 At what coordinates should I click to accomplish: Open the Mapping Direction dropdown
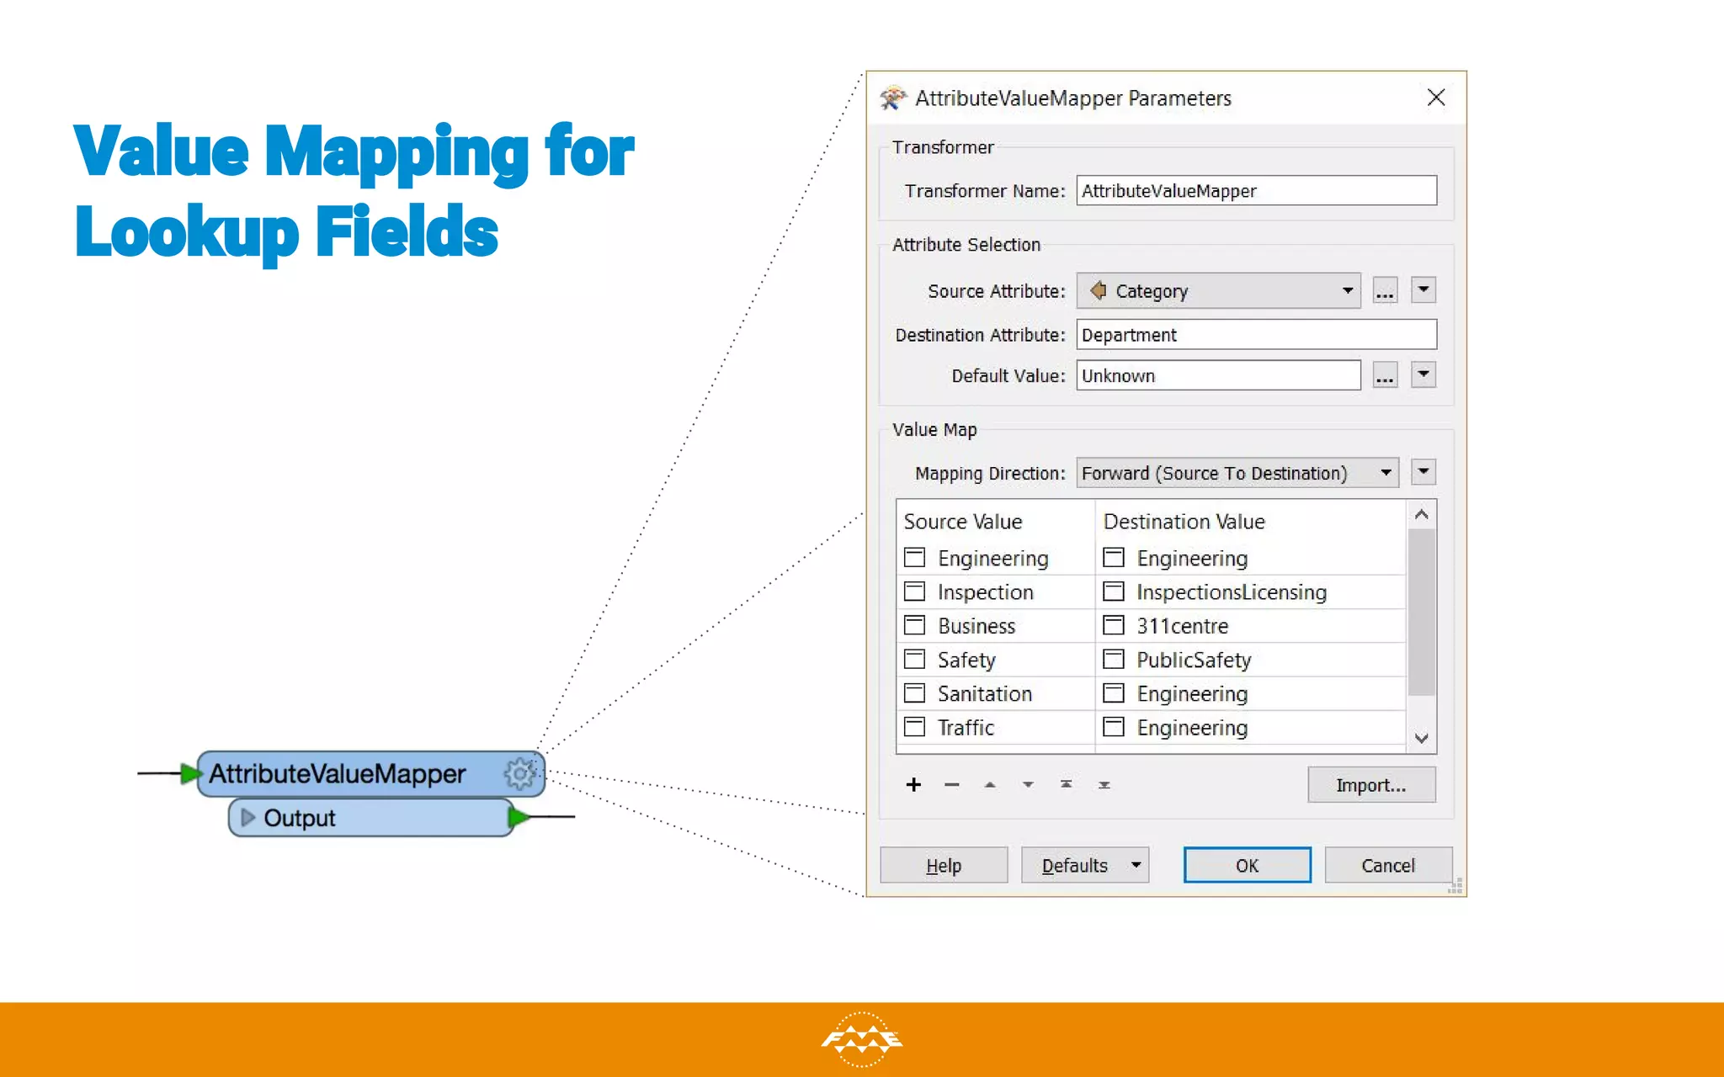pos(1237,473)
